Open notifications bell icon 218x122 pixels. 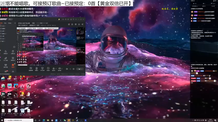point(79,24)
